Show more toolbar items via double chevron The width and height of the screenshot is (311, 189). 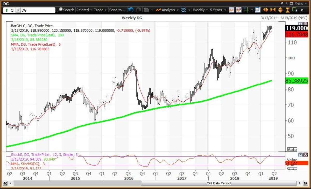pyautogui.click(x=302, y=10)
